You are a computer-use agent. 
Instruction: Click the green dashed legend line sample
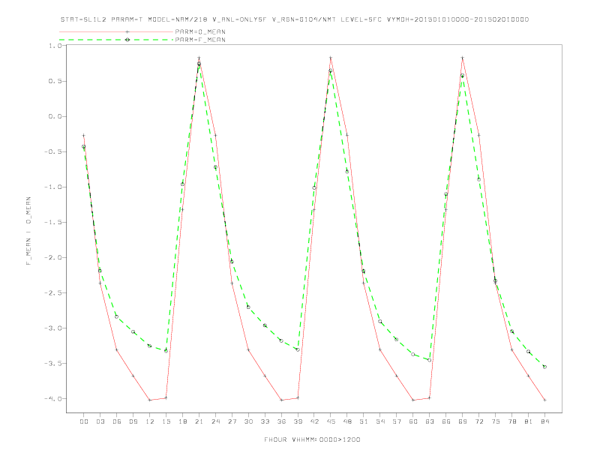coord(116,40)
